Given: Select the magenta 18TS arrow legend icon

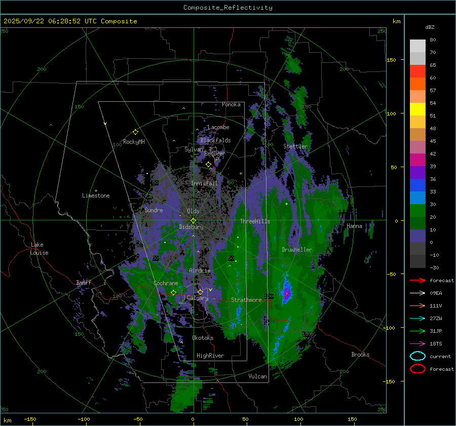Looking at the screenshot, I should click(x=417, y=343).
